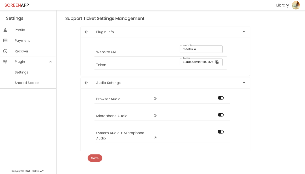
Task: Disable the Microphone Audio switch
Action: (221, 115)
